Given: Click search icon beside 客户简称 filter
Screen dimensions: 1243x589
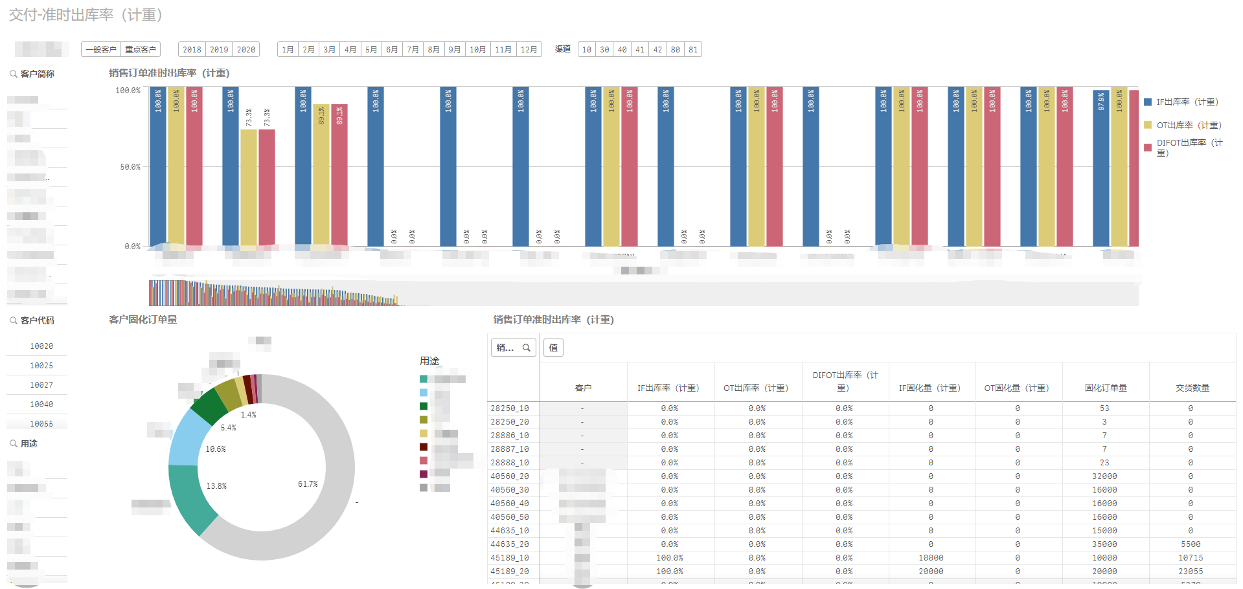Looking at the screenshot, I should pyautogui.click(x=13, y=74).
